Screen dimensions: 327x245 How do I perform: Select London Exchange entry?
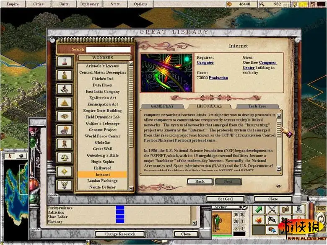click(102, 181)
